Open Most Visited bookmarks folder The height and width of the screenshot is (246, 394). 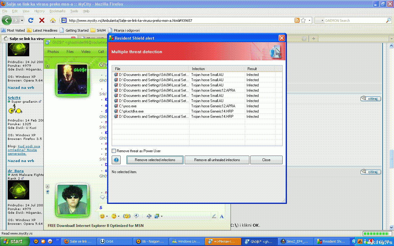(x=13, y=30)
